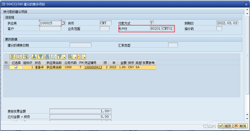Click the 货币 input field in 选定组
Viewport: 250px width, 131px height.
pos(106,23)
